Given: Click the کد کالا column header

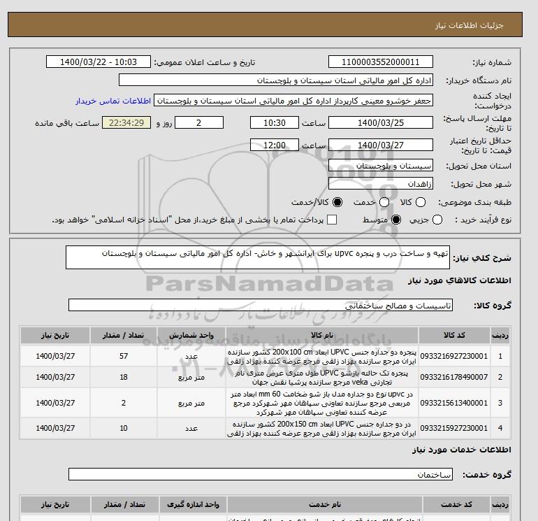Looking at the screenshot, I should (x=454, y=336).
